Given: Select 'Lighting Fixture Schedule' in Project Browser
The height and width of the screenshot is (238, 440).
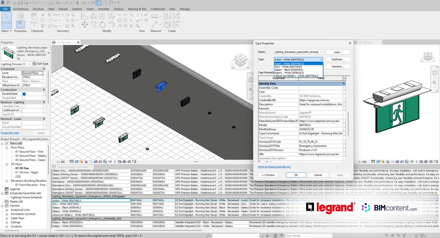Looking at the screenshot, I should (26, 197).
